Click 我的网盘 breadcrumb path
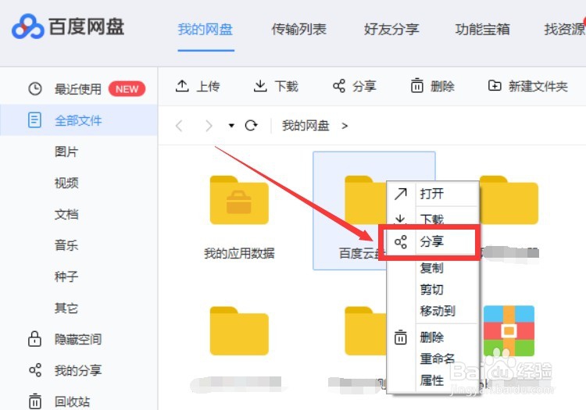Screen dimensions: 586x410 [306, 126]
